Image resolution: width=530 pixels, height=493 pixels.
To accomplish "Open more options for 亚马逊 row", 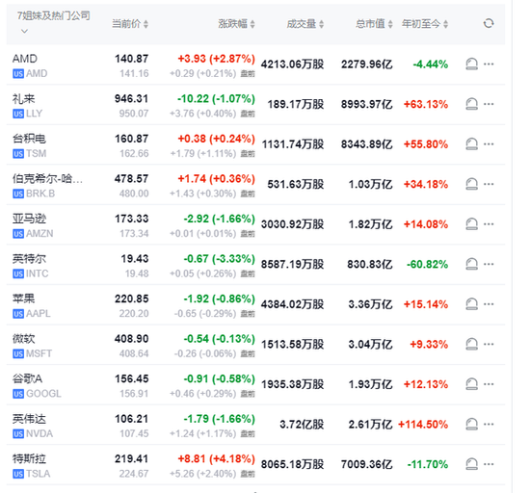I will click(489, 224).
